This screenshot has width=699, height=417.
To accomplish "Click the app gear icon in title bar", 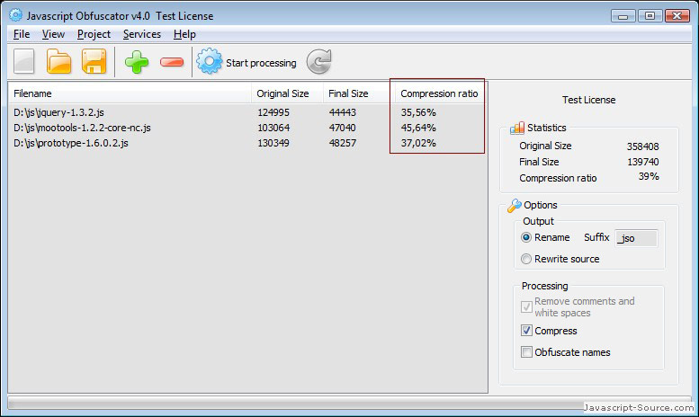I will click(x=15, y=15).
